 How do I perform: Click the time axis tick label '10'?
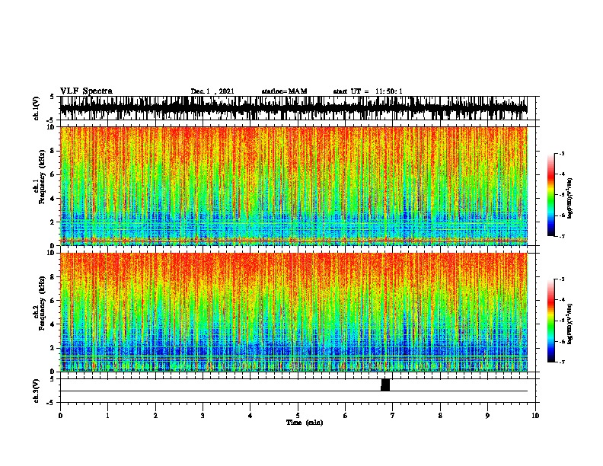click(535, 416)
